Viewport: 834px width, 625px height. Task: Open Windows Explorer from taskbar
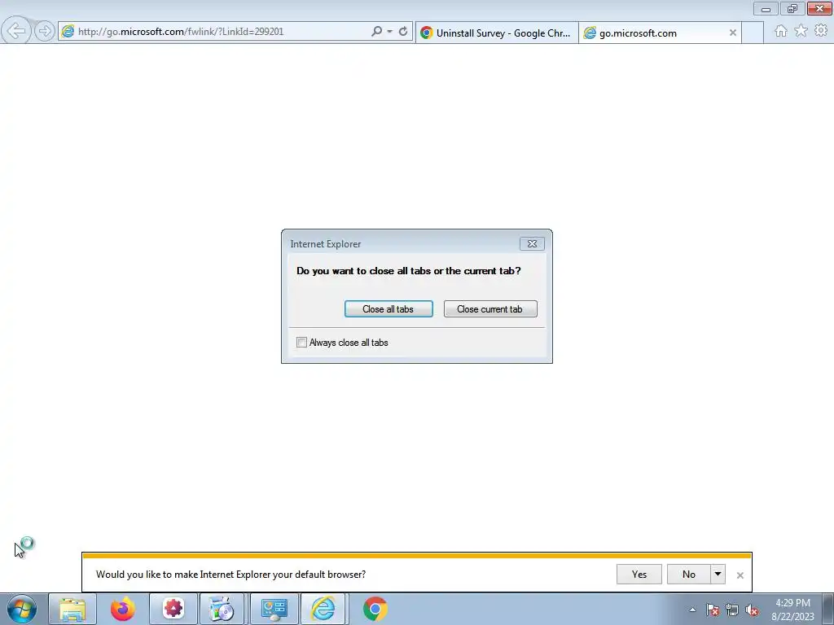(72, 609)
